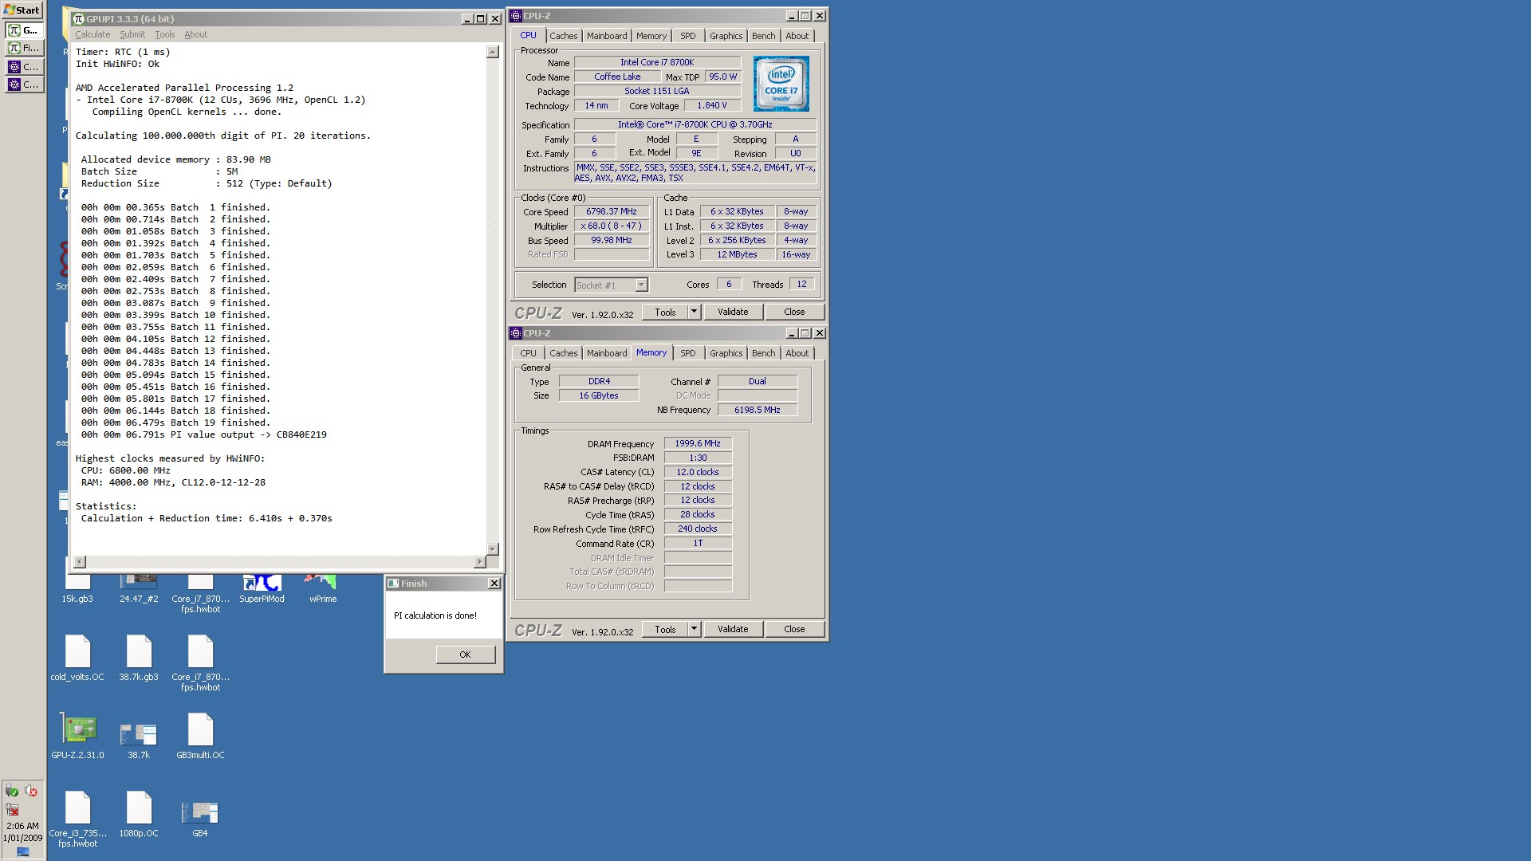This screenshot has width=1531, height=861.
Task: Switch to the Fi... taskbar item
Action: coord(24,48)
